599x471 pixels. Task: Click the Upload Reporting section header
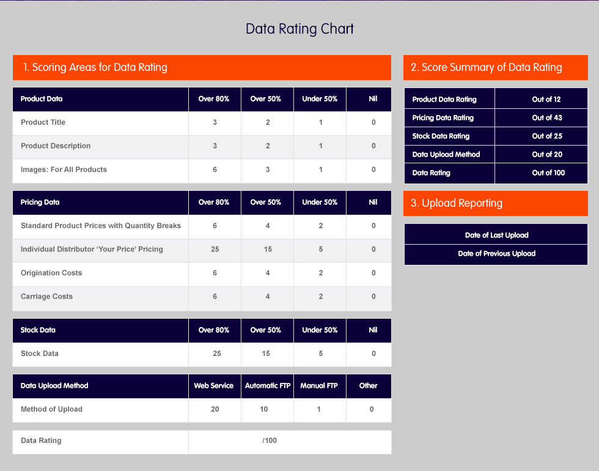pyautogui.click(x=457, y=203)
